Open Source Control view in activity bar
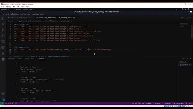The height and width of the screenshot is (109, 193). click(3, 30)
